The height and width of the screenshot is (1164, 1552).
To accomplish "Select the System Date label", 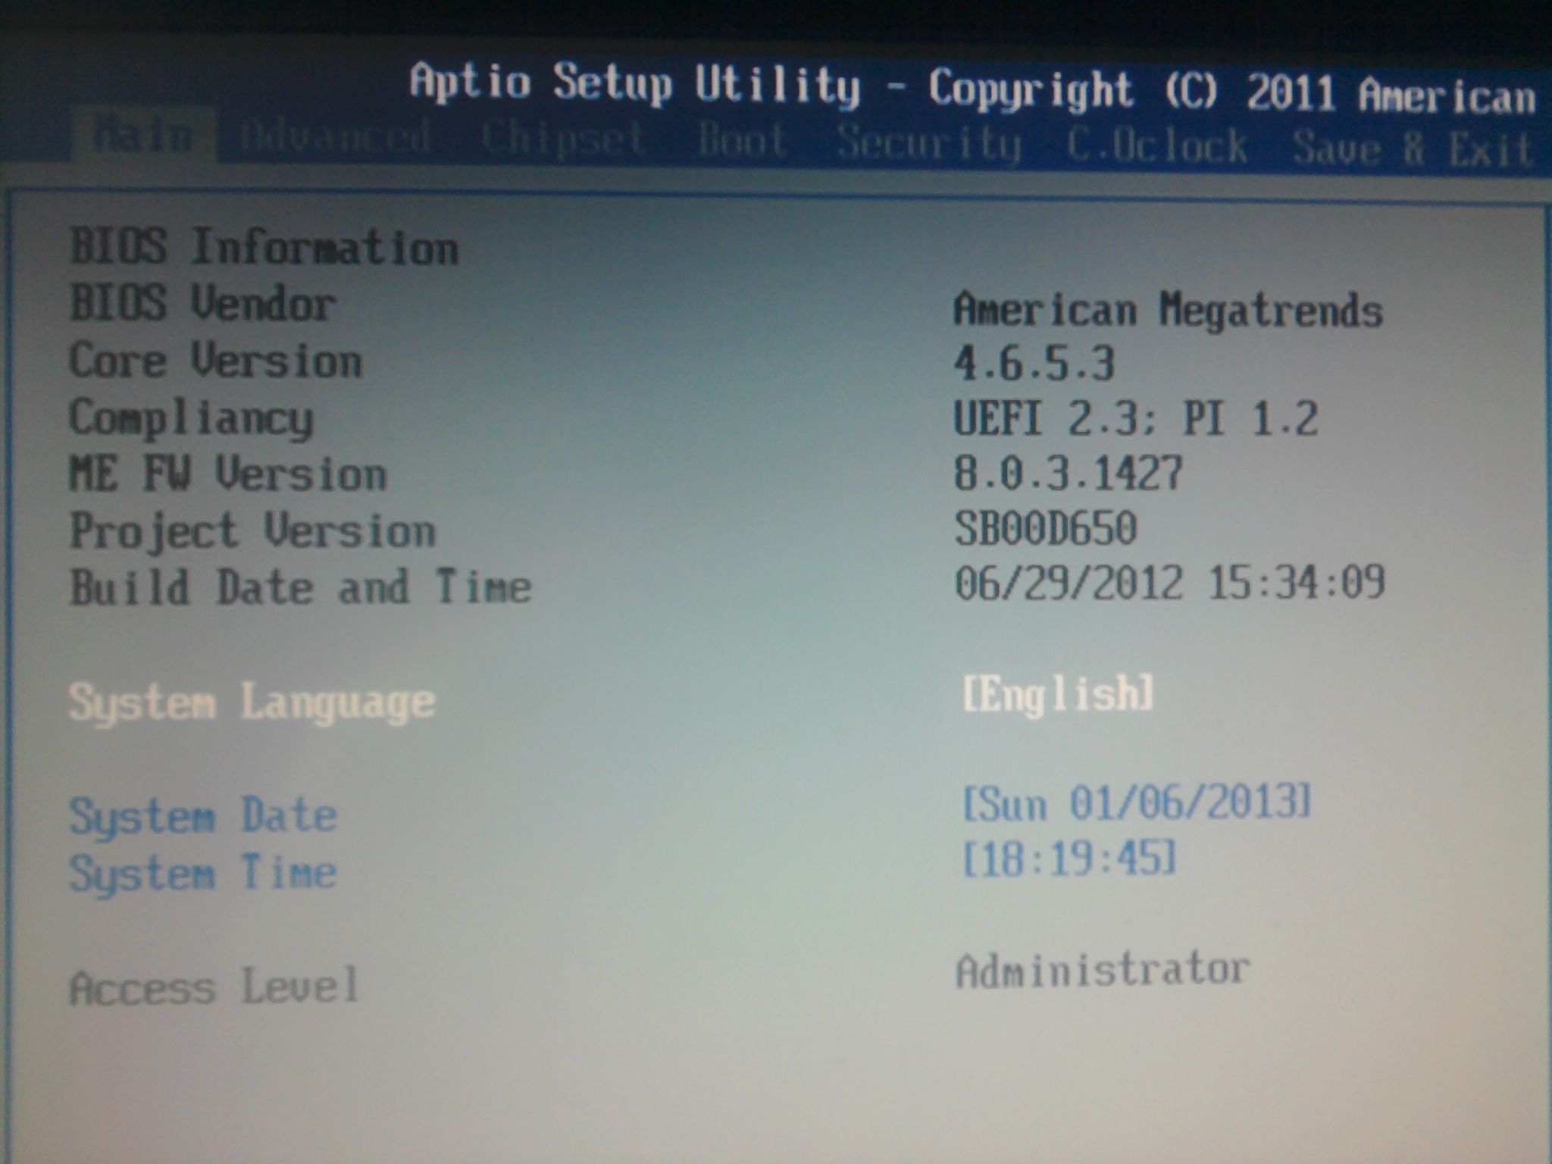I will point(203,815).
